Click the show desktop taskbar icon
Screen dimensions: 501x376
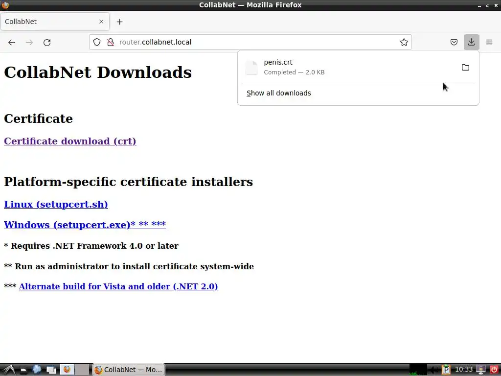click(x=51, y=370)
